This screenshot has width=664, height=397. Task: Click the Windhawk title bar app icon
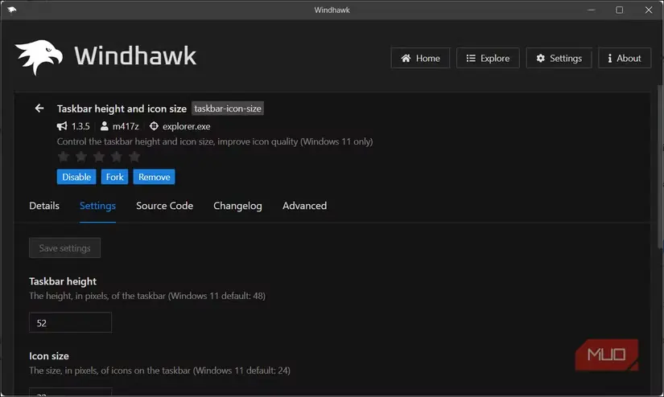pyautogui.click(x=12, y=10)
